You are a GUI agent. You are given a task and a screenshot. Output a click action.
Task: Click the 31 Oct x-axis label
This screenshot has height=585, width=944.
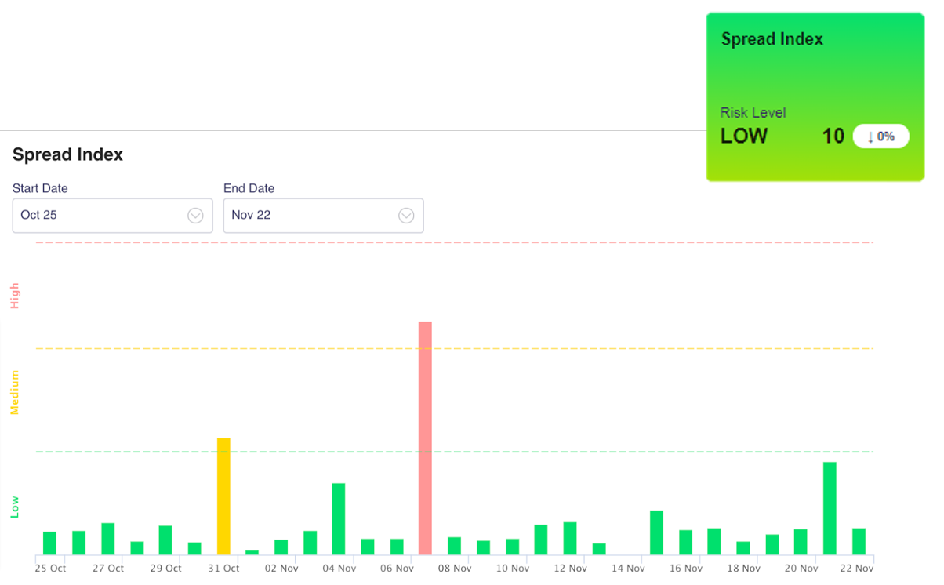click(x=223, y=569)
